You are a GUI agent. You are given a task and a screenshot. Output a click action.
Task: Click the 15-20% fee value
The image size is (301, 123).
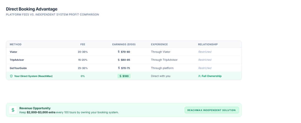click(83, 60)
